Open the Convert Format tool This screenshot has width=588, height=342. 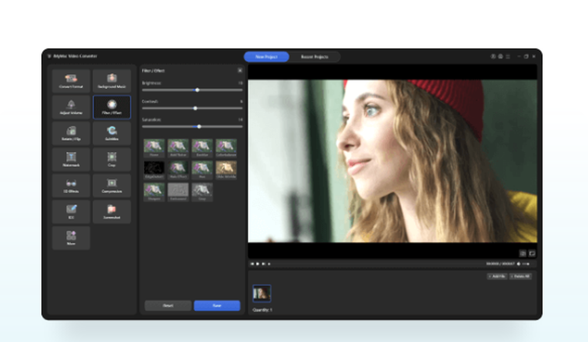coord(71,81)
